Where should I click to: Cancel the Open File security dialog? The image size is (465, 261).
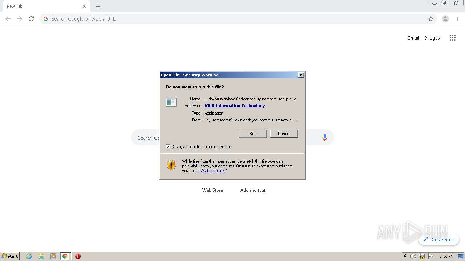pyautogui.click(x=284, y=134)
